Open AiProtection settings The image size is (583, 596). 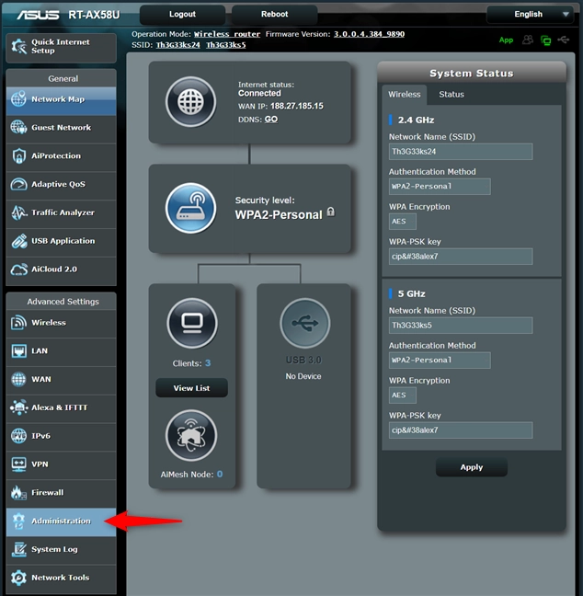pyautogui.click(x=62, y=157)
